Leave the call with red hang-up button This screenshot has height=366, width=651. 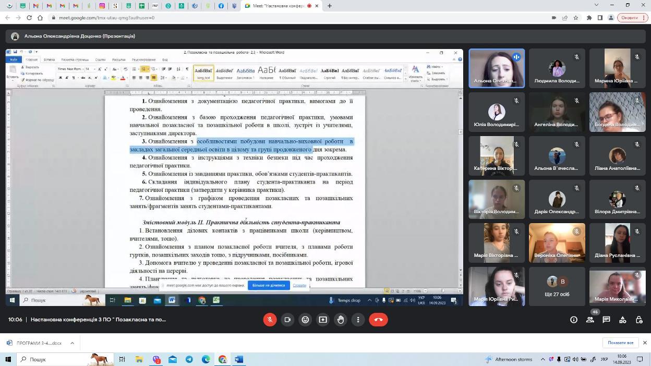(378, 320)
